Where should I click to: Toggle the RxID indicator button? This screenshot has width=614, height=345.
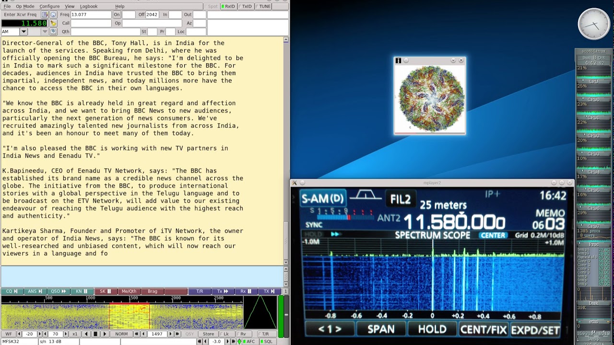pos(228,6)
